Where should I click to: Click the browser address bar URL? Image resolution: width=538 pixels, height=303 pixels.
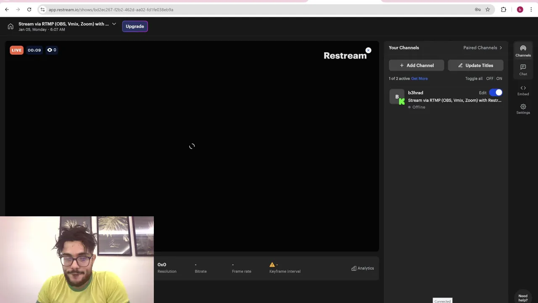point(111,10)
